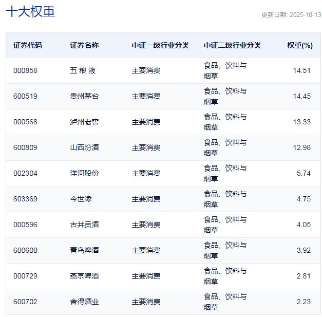Click 食品、饮料与烟草 in the 贵州茅台 row

tap(225, 97)
